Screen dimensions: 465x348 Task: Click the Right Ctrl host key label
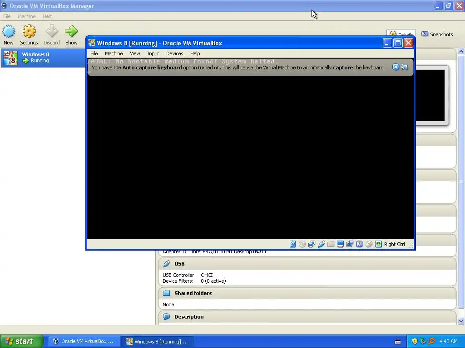tap(395, 244)
